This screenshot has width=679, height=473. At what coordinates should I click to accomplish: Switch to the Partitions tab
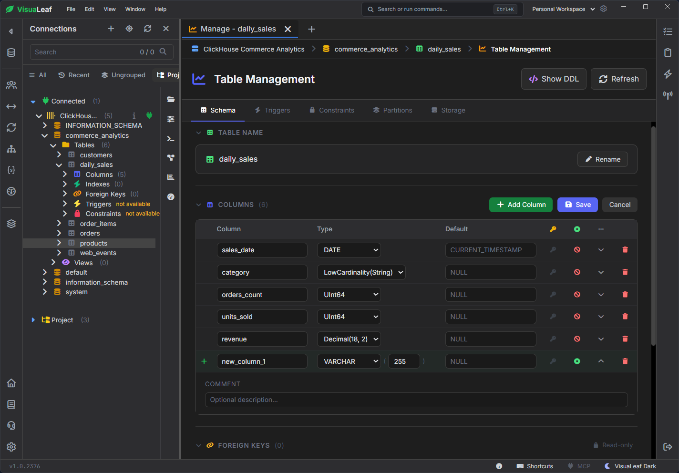[x=392, y=110]
